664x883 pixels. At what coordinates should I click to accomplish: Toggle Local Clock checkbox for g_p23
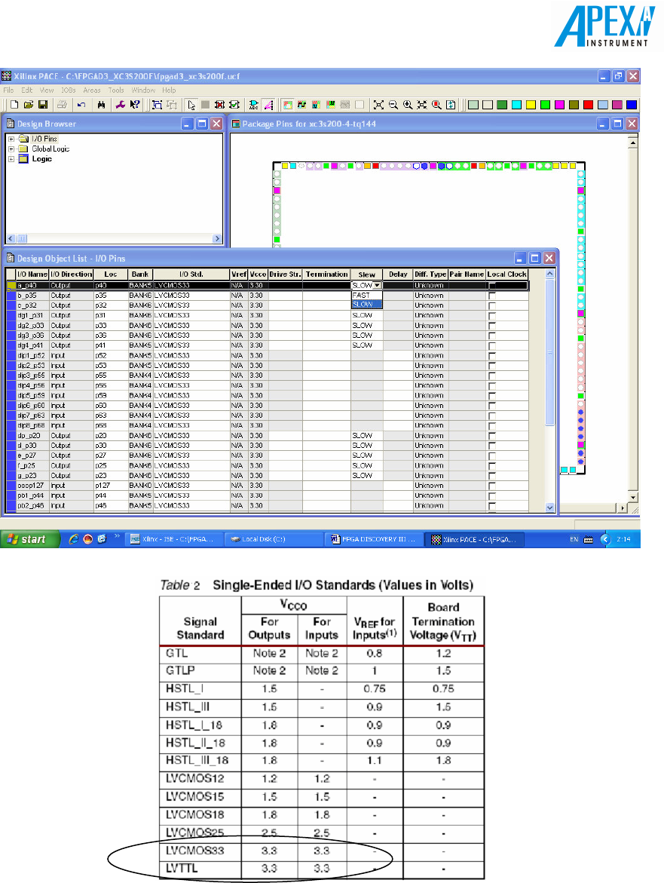[492, 476]
